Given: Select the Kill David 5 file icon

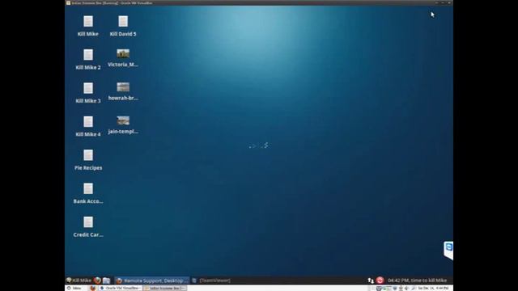Looking at the screenshot, I should coord(123,22).
